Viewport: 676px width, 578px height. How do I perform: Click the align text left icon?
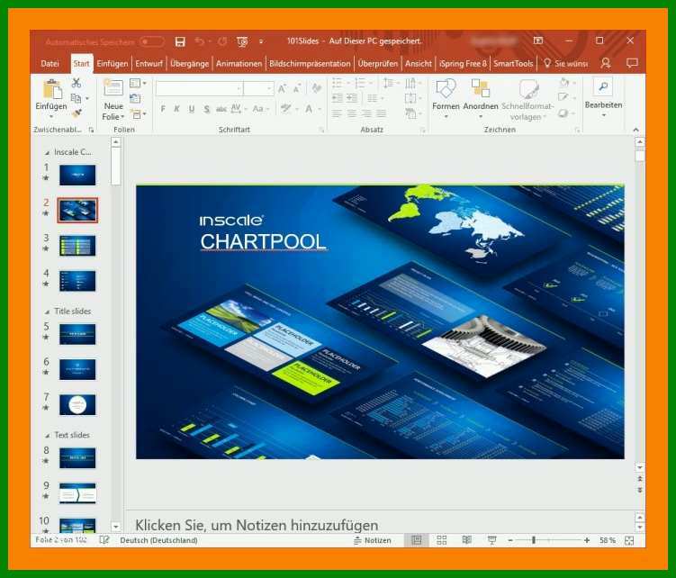(x=338, y=113)
